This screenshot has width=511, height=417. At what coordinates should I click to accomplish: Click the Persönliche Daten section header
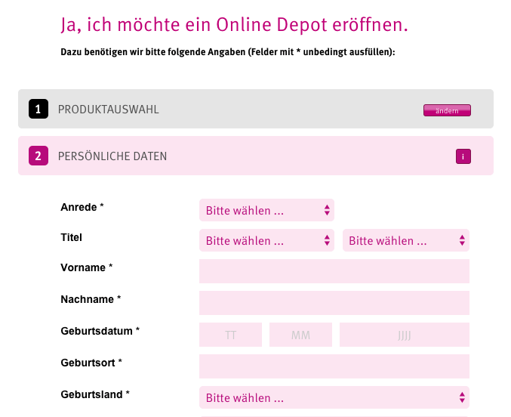click(256, 156)
